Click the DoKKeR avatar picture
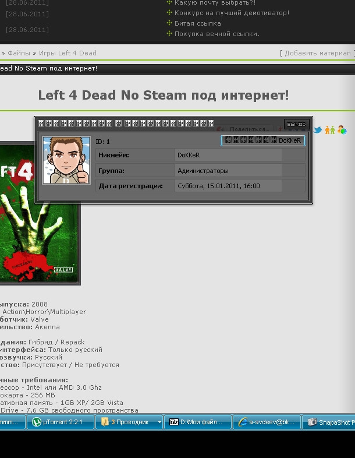The width and height of the screenshot is (355, 458). point(66,160)
